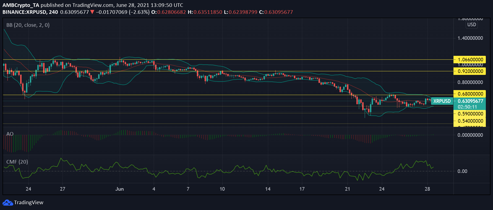Click the 0.80000000 price axis tick
Viewport: 493px width, 210px height.
pos(470,82)
